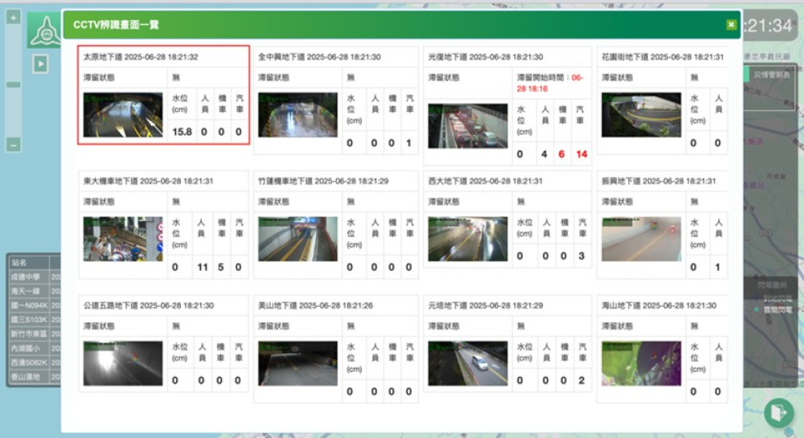Select the 竹蓮機車地下道 card title
Image resolution: width=804 pixels, height=438 pixels.
[x=323, y=181]
